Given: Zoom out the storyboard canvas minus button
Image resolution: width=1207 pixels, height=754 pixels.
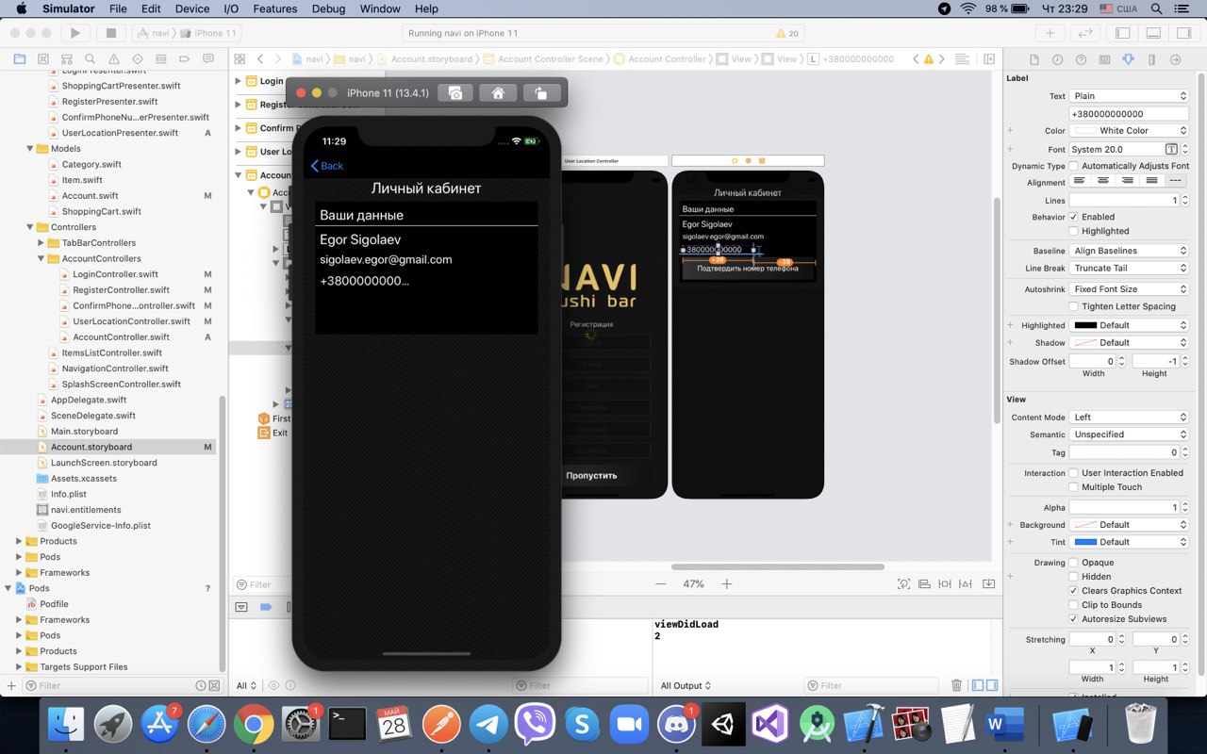Looking at the screenshot, I should click(x=660, y=584).
